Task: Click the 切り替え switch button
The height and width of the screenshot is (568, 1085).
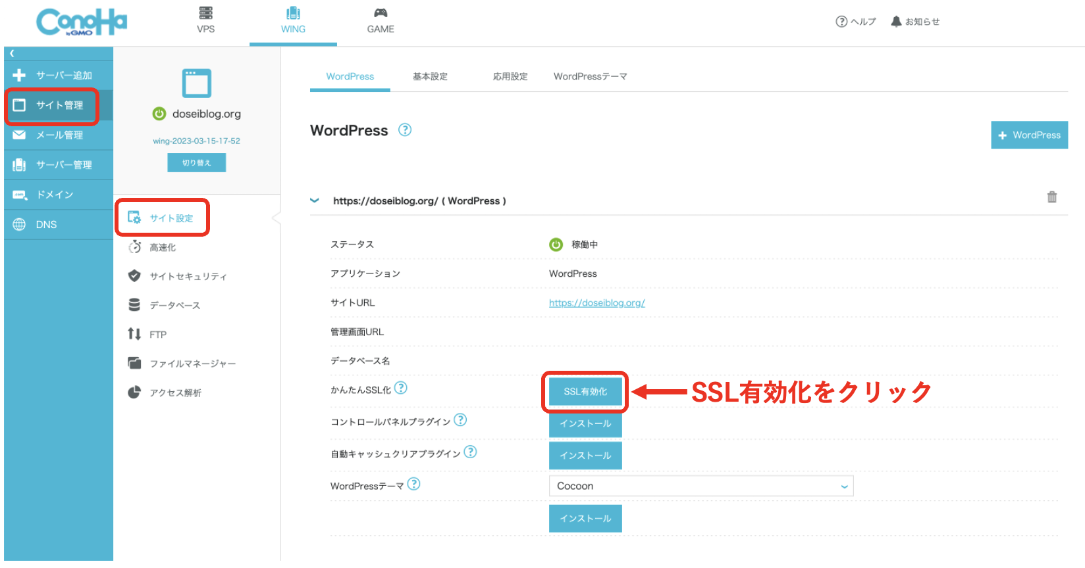Action: [x=196, y=162]
